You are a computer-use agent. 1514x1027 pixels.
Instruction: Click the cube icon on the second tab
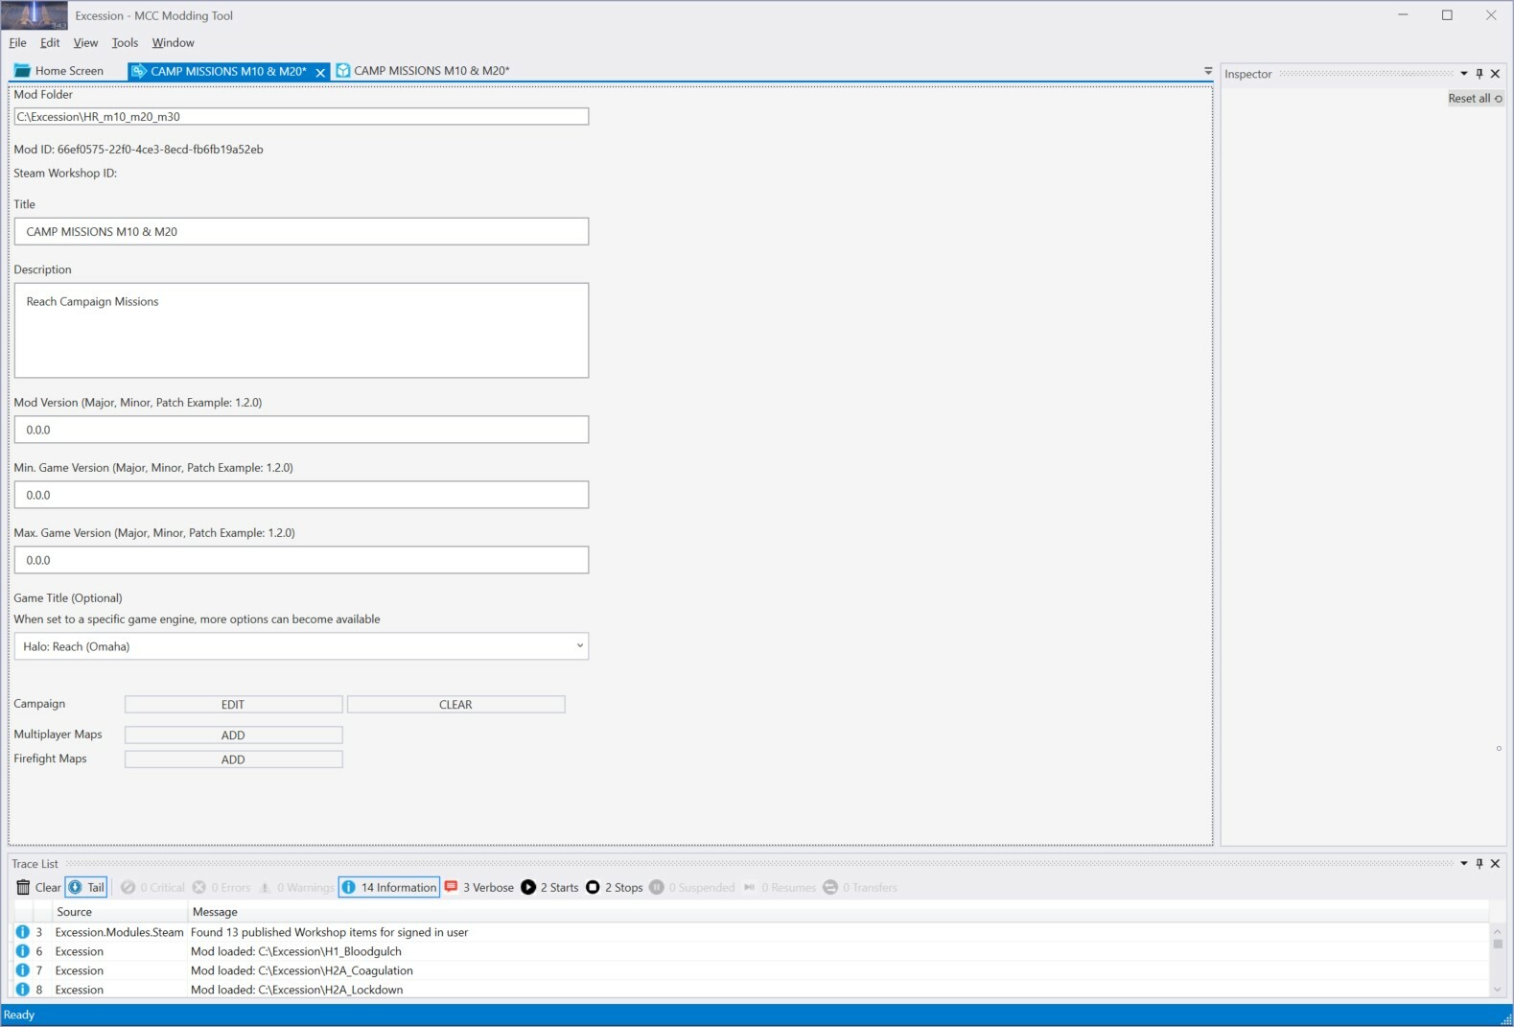tap(342, 71)
